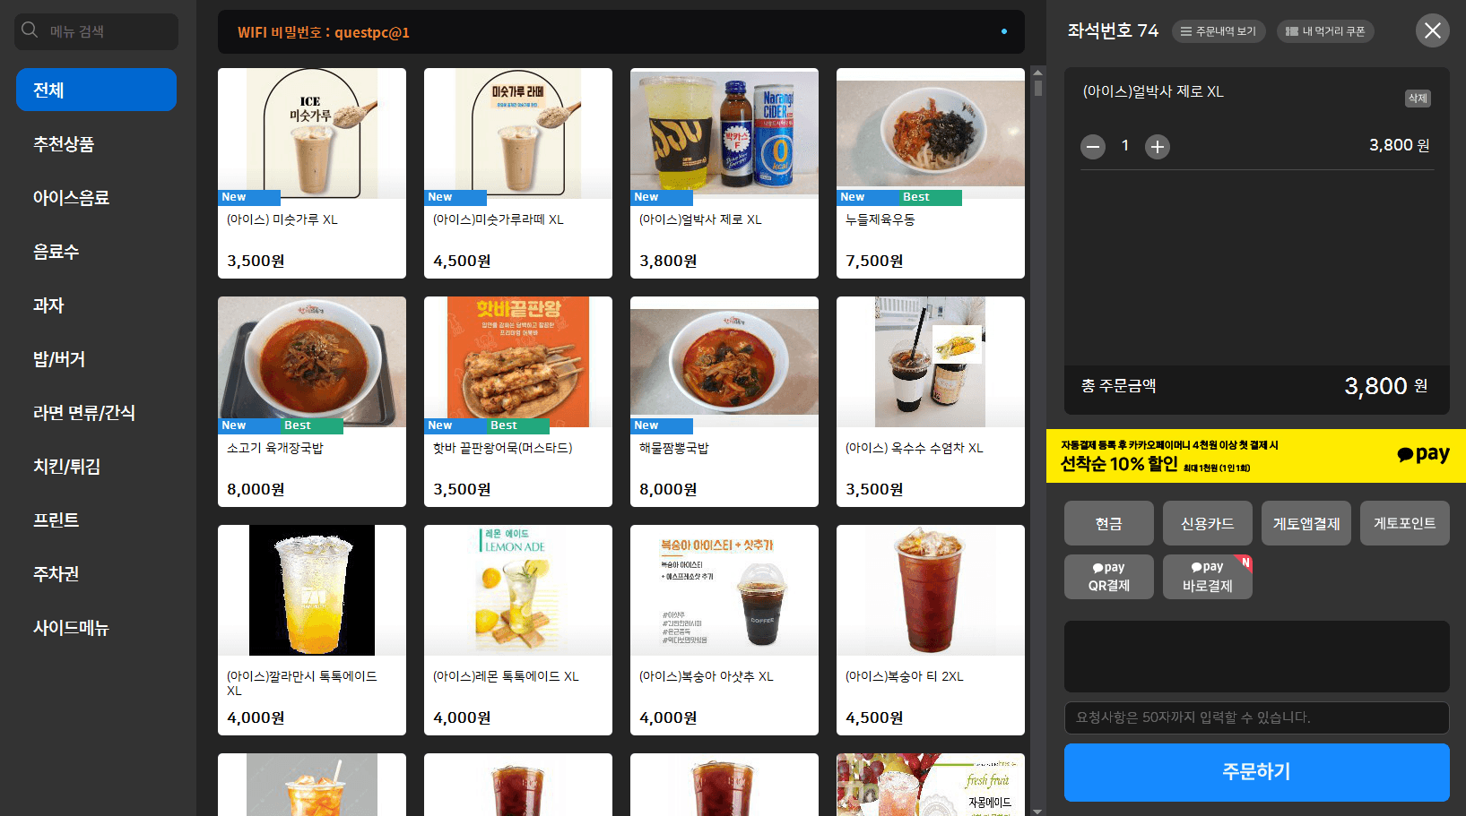Select (아이스)레몬 톡톡에이드 XL card
Viewport: 1466px width, 816px height.
click(x=518, y=630)
